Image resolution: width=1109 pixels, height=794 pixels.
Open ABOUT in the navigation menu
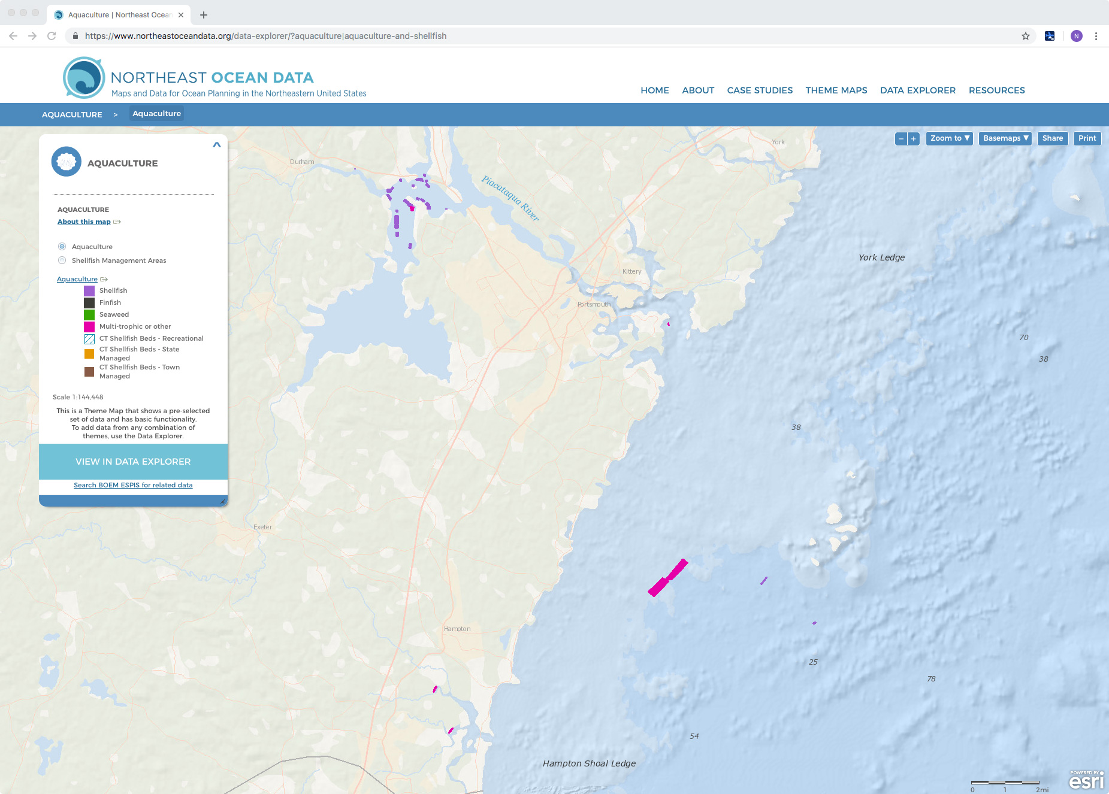click(698, 90)
